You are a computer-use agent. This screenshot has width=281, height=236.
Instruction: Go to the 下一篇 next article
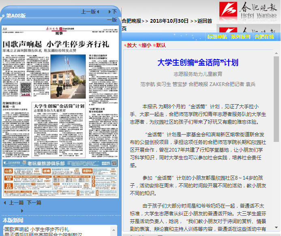point(34,202)
